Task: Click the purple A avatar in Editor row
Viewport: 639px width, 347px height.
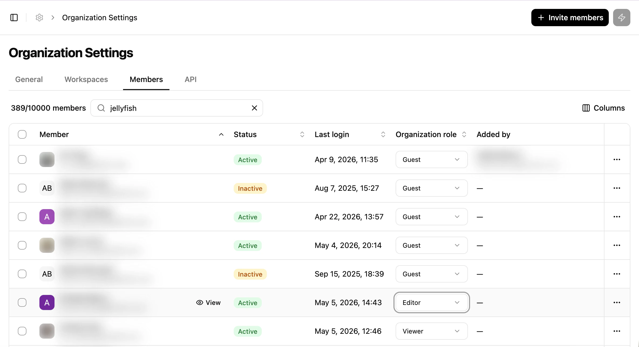Action: [47, 302]
